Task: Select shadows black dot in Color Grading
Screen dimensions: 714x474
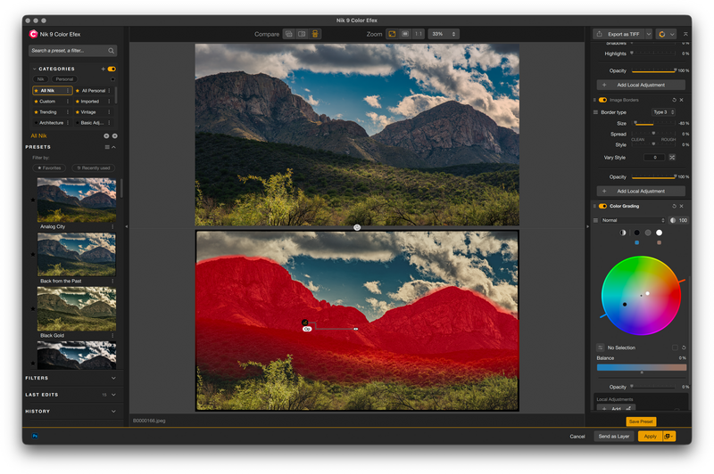Action: pyautogui.click(x=636, y=233)
